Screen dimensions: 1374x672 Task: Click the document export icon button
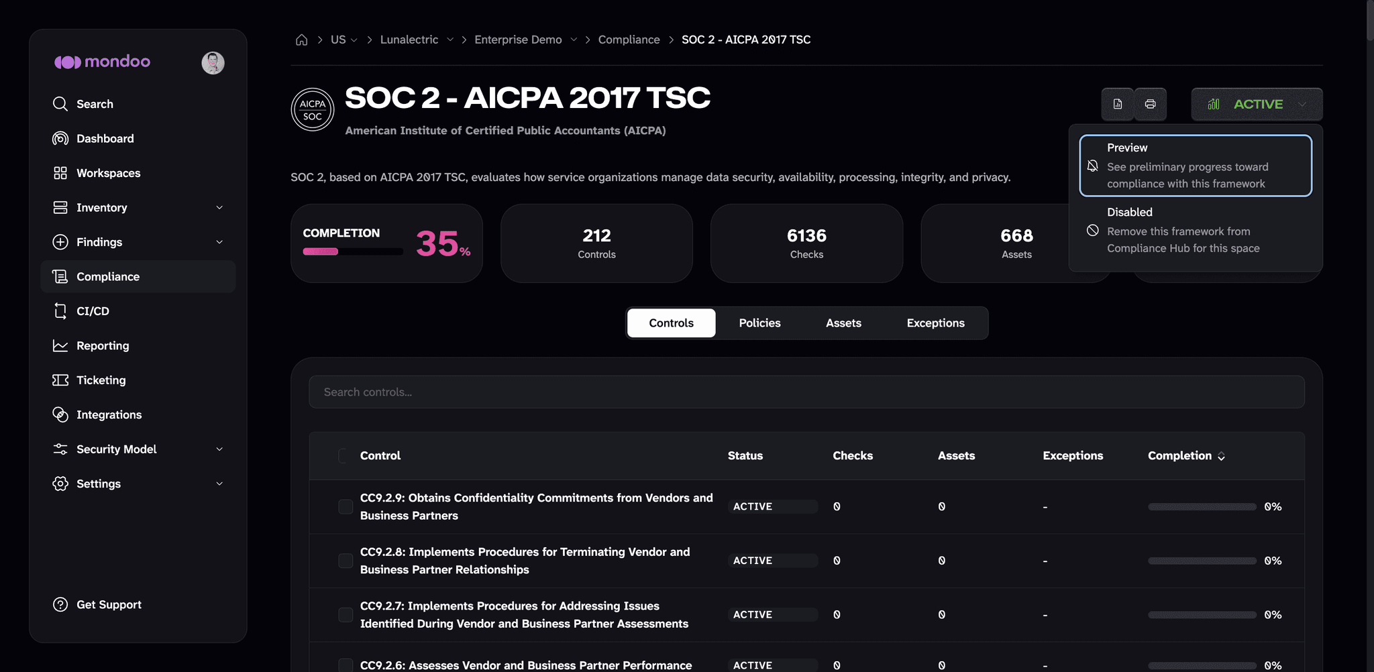[x=1118, y=104]
